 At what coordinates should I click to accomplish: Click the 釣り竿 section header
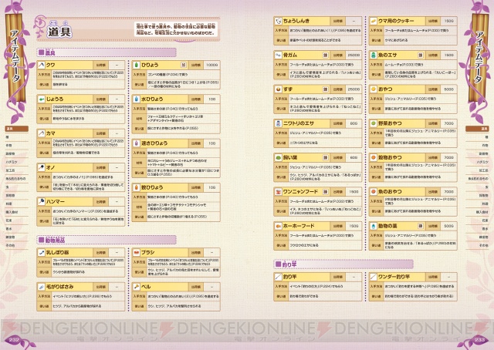pyautogui.click(x=343, y=264)
